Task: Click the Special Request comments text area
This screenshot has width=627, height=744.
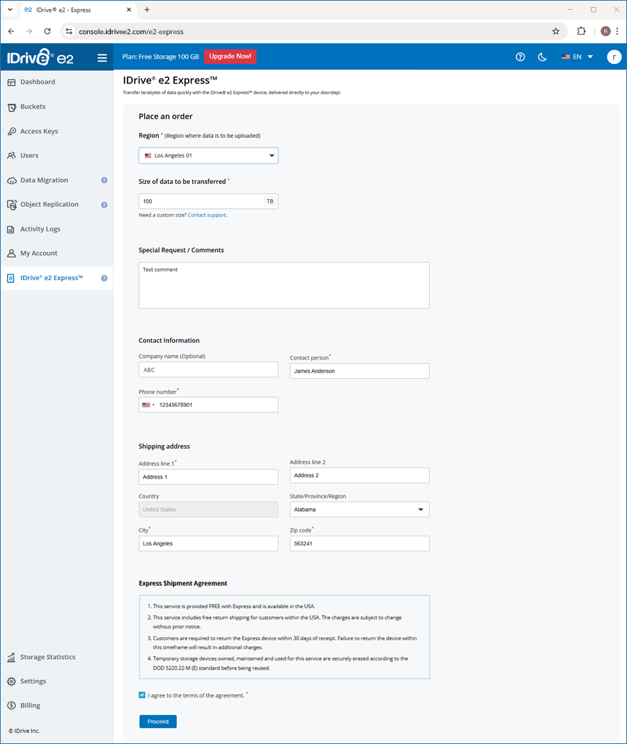Action: click(284, 285)
